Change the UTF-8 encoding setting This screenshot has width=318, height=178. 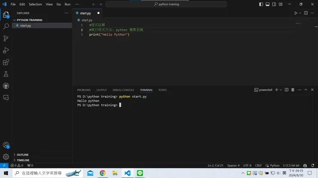pyautogui.click(x=247, y=166)
